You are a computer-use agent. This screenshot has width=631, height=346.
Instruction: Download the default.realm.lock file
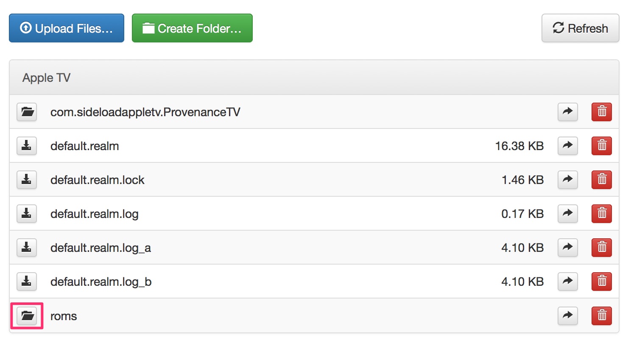[x=27, y=180]
